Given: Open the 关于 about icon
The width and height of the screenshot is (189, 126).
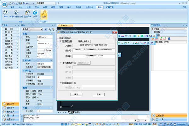Looking at the screenshot, I should point(35,13).
